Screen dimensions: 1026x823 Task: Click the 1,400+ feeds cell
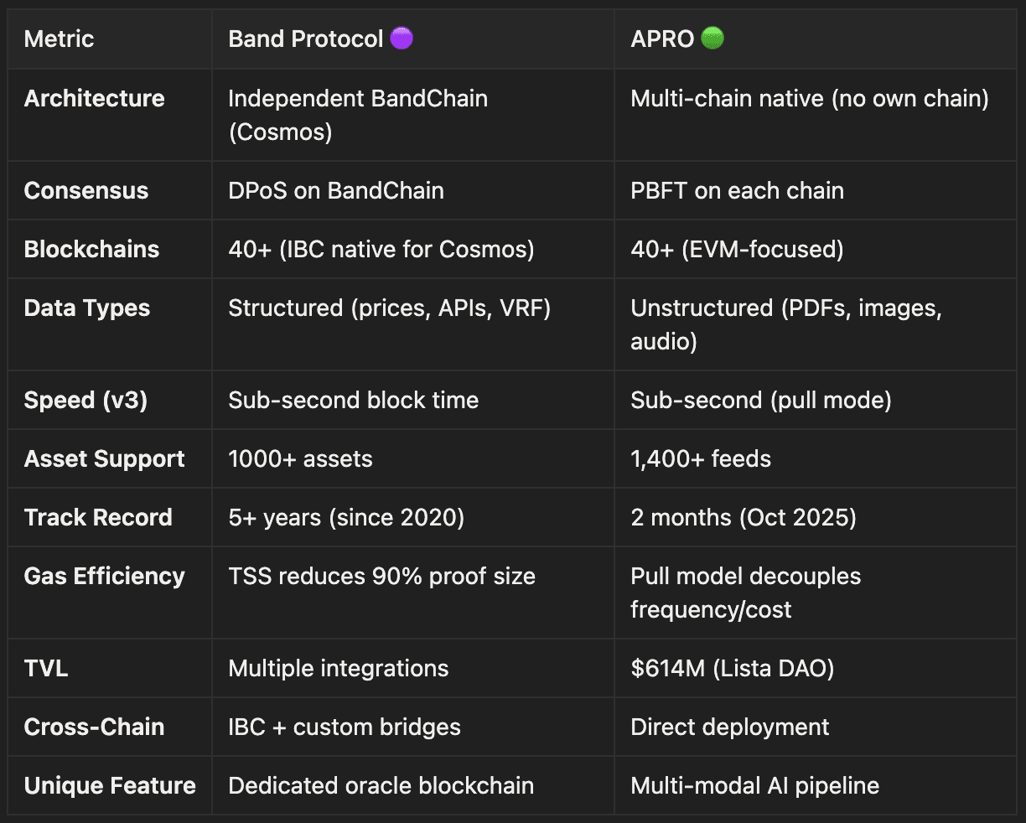point(701,459)
